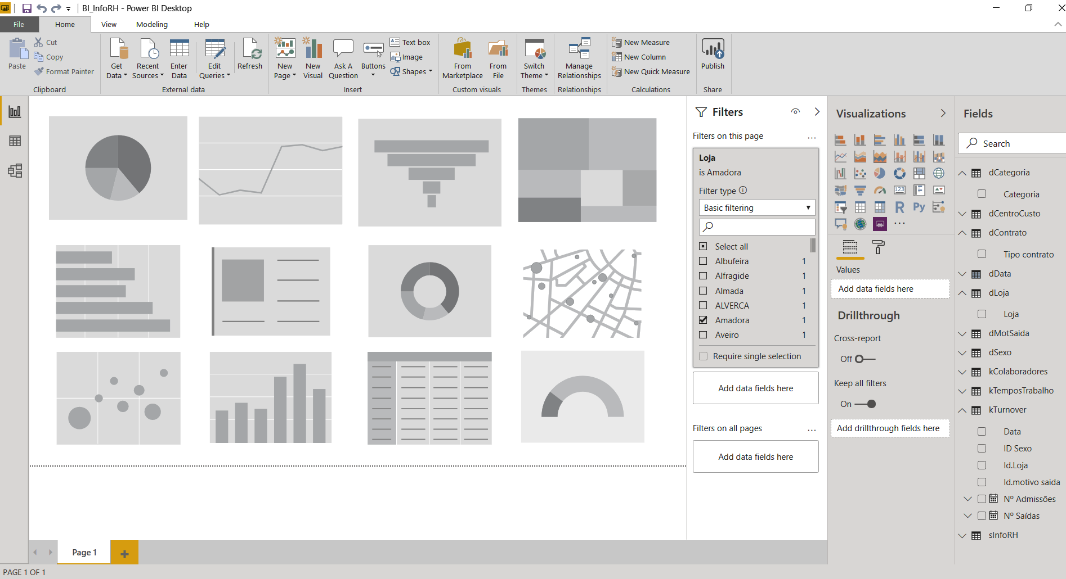This screenshot has width=1066, height=579.
Task: Toggle the Cross-report drillthrough switch
Action: coord(865,359)
